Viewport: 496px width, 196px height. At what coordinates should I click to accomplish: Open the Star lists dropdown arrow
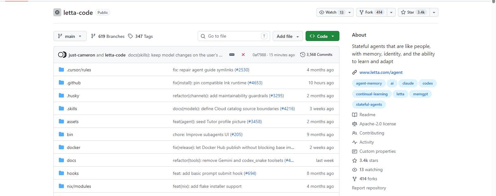434,12
